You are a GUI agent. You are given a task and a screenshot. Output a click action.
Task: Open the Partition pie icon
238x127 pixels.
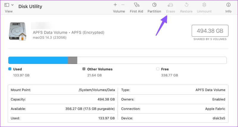(x=154, y=5)
